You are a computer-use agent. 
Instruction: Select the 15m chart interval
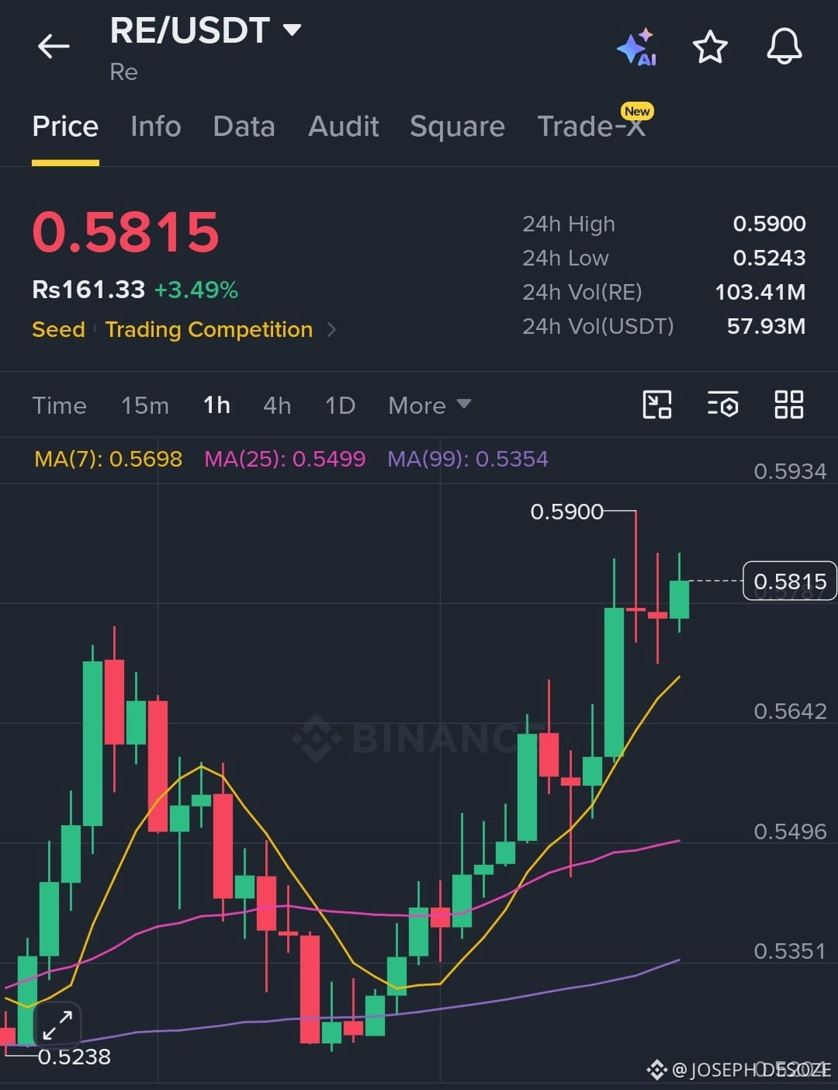[x=145, y=405]
